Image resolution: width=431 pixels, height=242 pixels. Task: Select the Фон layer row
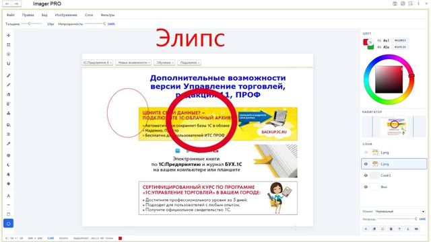394,187
